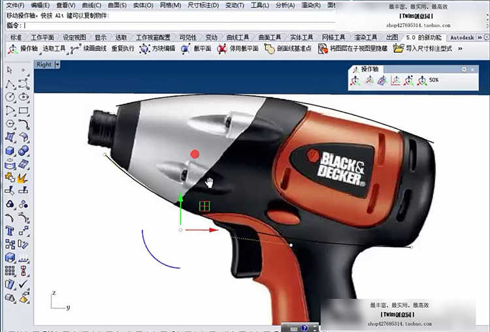Toggle gumball align to CPlane icon

[x=395, y=81]
